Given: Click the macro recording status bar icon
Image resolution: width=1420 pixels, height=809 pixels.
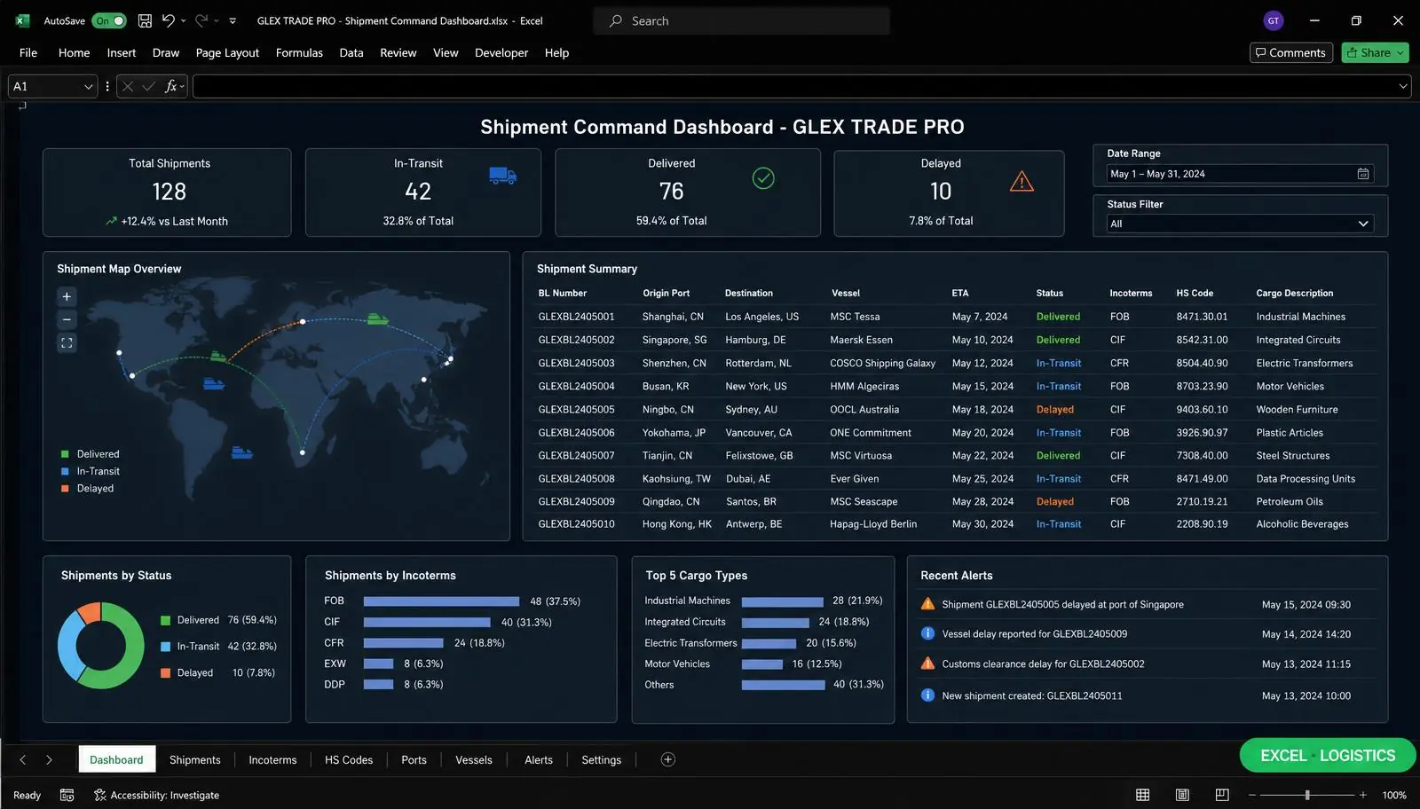Looking at the screenshot, I should [67, 795].
